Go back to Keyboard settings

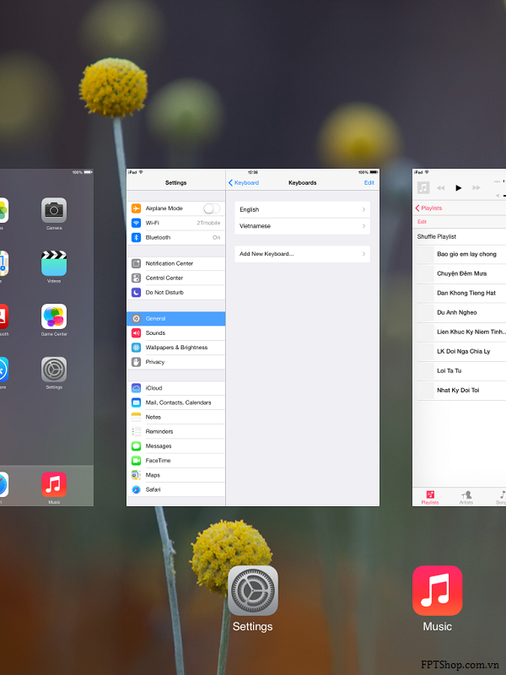244,182
